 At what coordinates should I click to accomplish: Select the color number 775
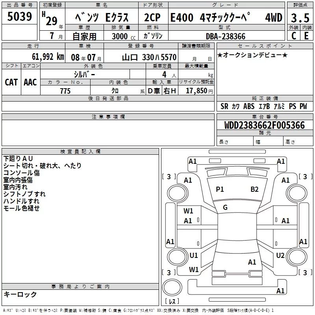coord(65,91)
